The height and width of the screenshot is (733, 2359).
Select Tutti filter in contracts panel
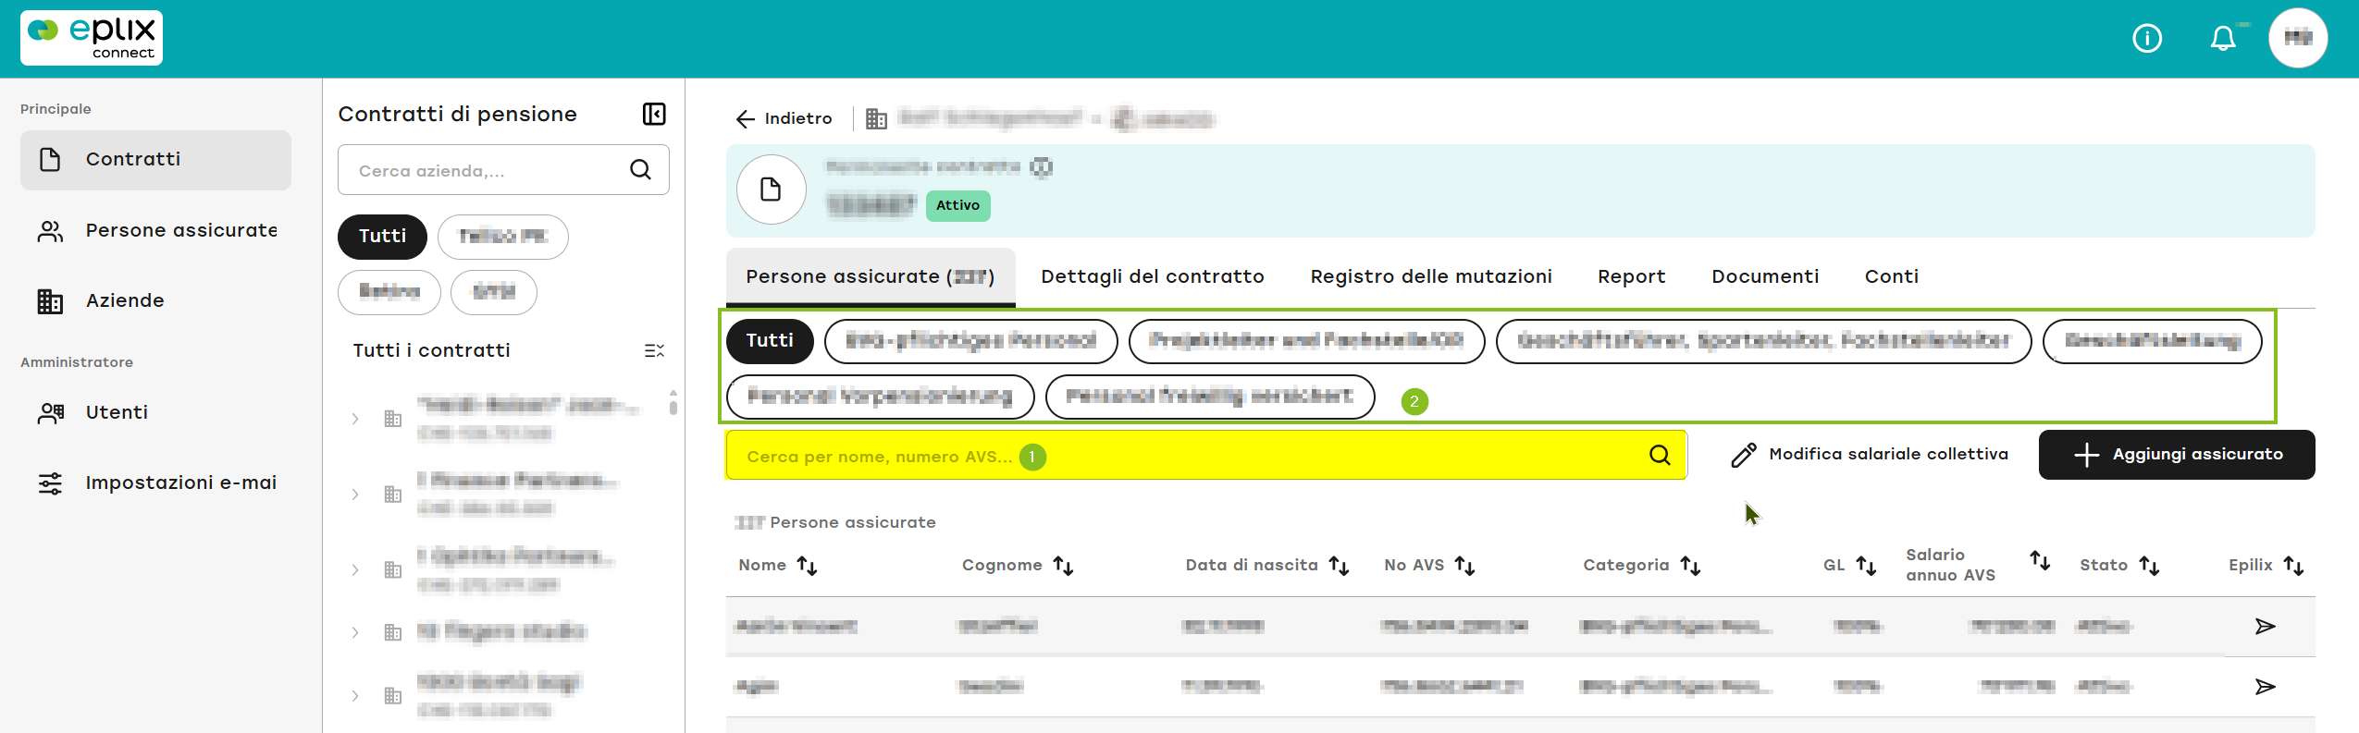coord(382,237)
